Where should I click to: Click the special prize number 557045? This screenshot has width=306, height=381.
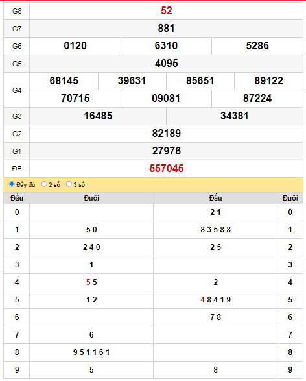tap(167, 168)
